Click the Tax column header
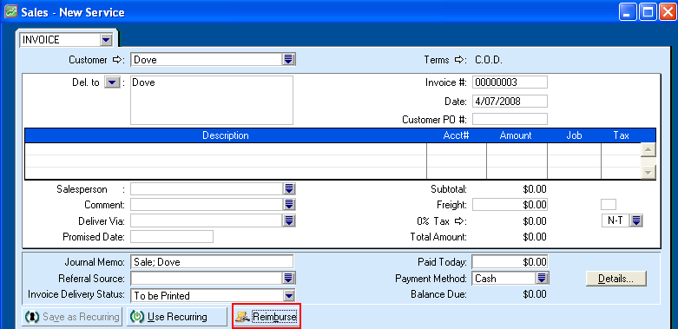Viewport: 678px width, 329px height. 621,135
